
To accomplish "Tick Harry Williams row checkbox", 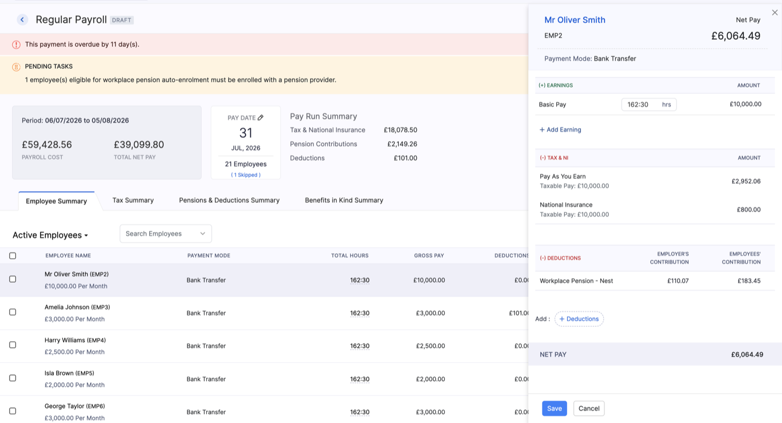I will [13, 345].
